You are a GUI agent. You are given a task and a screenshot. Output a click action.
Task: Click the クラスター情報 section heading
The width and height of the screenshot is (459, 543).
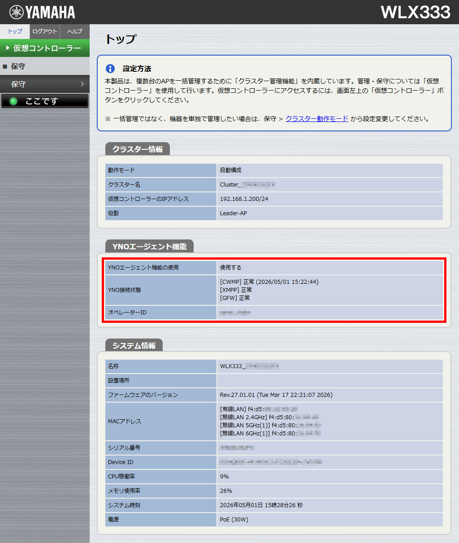(x=138, y=149)
